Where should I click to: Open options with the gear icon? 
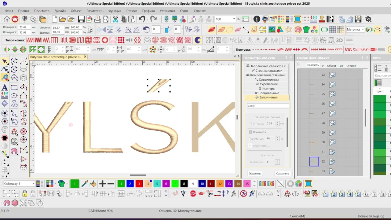pos(368,19)
